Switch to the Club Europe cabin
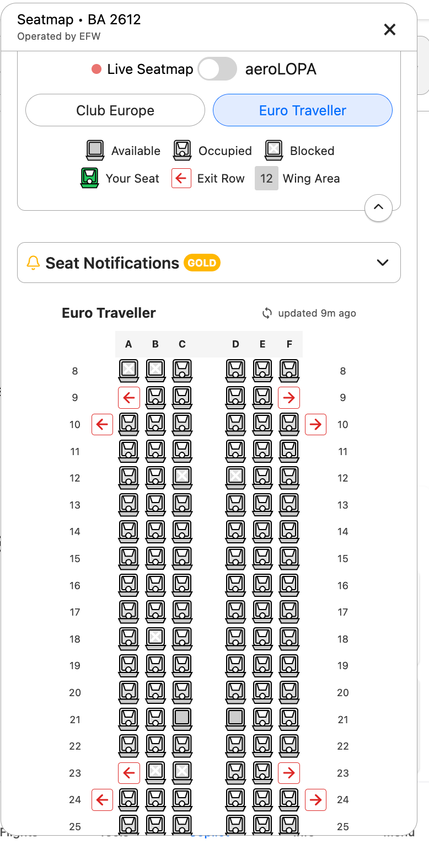 tap(115, 110)
